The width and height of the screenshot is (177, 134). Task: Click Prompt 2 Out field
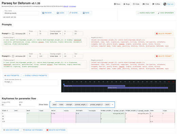(x=78, y=56)
